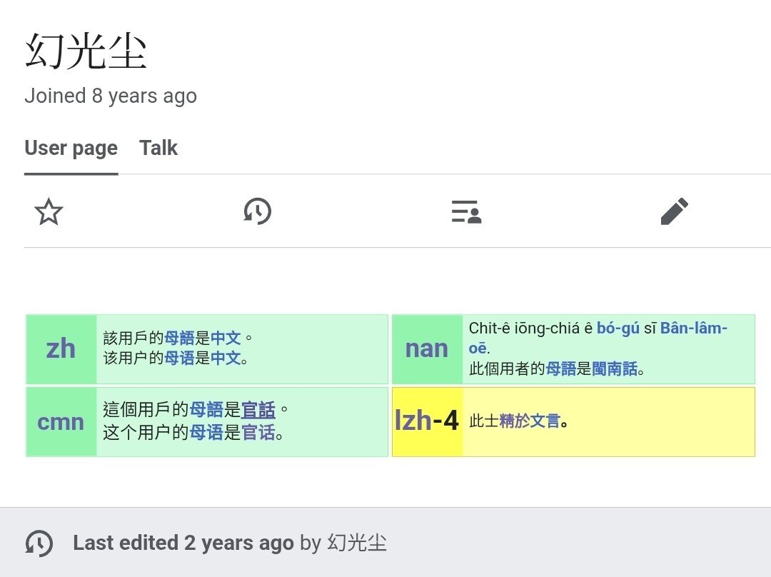This screenshot has width=771, height=577.
Task: Click 中文 link in traditional zh line
Action: point(226,337)
